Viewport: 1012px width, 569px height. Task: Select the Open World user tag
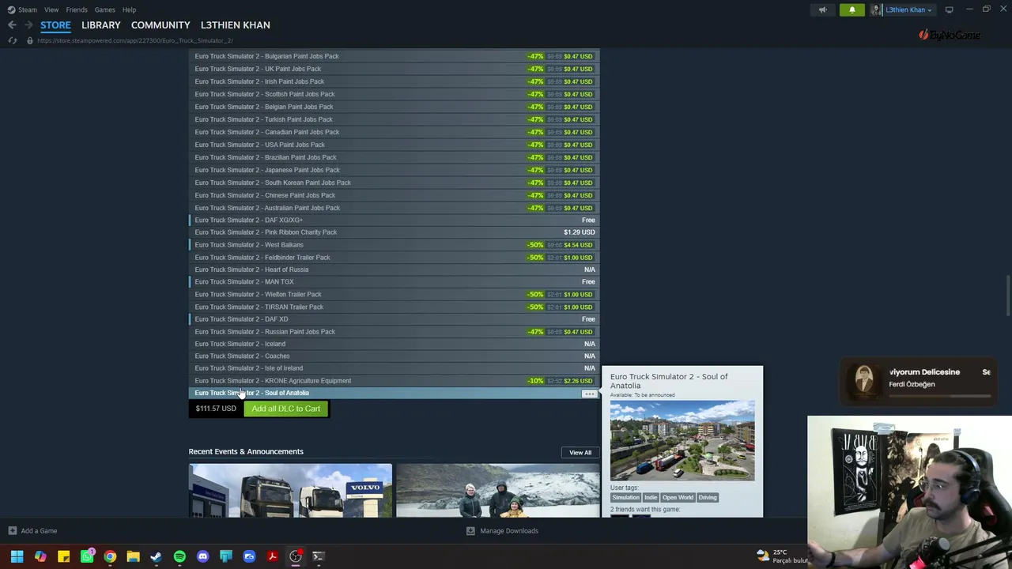pyautogui.click(x=678, y=498)
